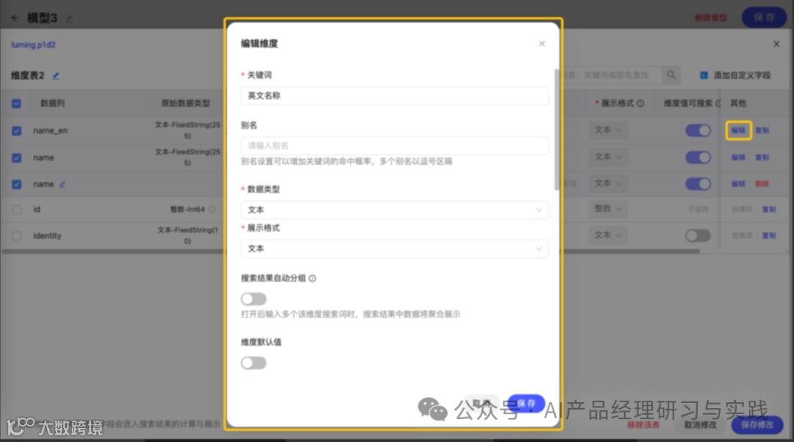Click red 删除 link in the third name row
Image resolution: width=794 pixels, height=442 pixels.
coord(762,184)
